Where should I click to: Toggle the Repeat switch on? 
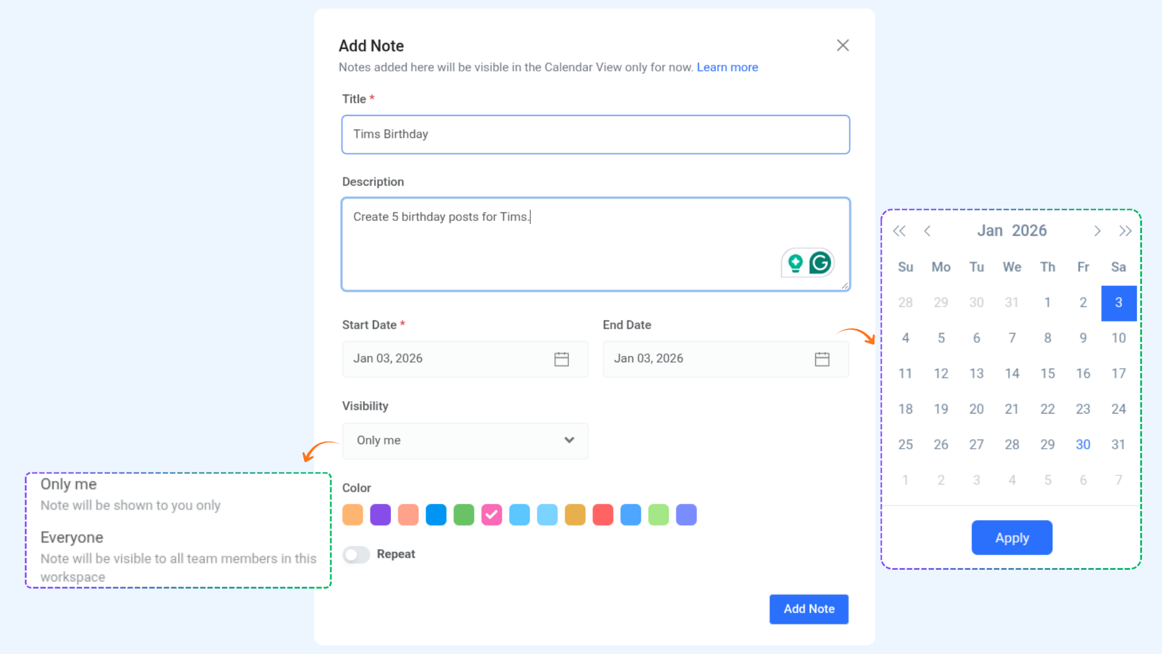pyautogui.click(x=356, y=555)
